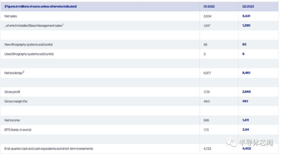Select Used lithography systems sold label
The height and width of the screenshot is (155, 282).
tap(29, 54)
